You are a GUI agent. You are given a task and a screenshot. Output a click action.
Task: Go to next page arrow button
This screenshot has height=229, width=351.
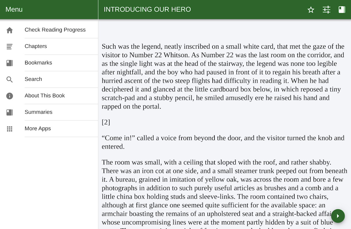pos(338,216)
